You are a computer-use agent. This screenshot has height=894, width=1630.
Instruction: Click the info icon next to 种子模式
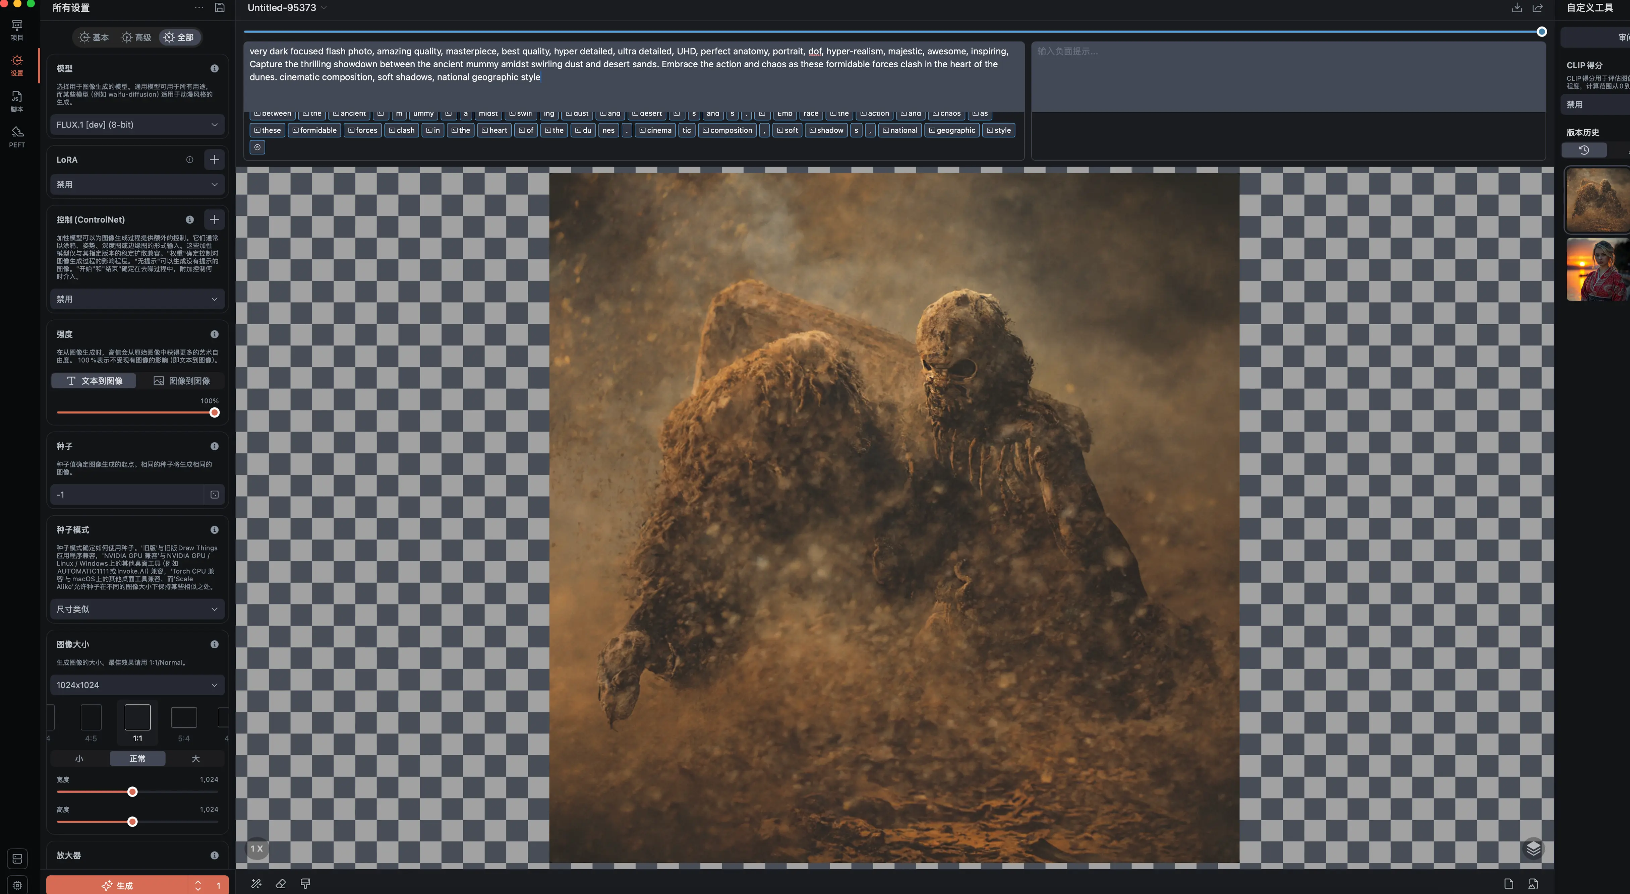click(x=215, y=530)
